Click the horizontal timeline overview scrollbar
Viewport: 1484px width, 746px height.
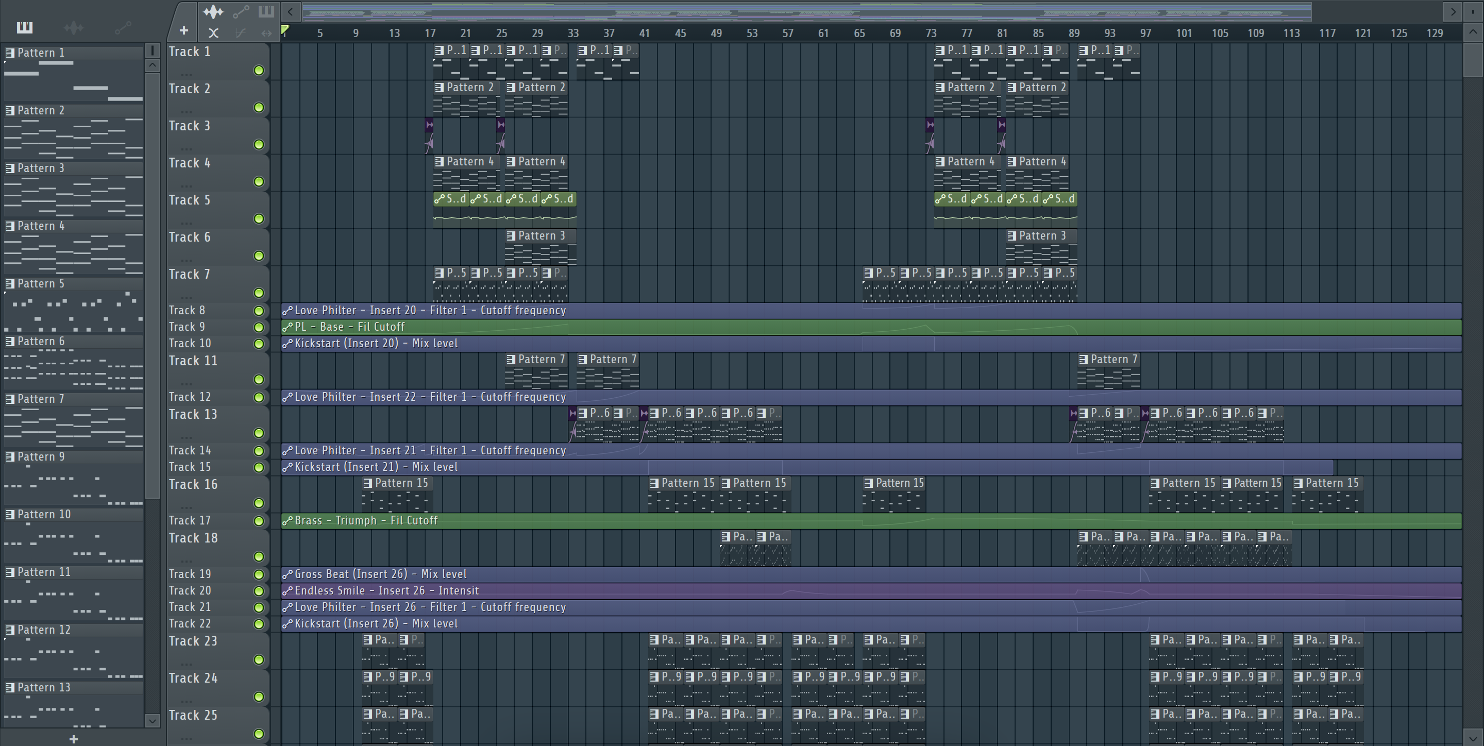806,11
